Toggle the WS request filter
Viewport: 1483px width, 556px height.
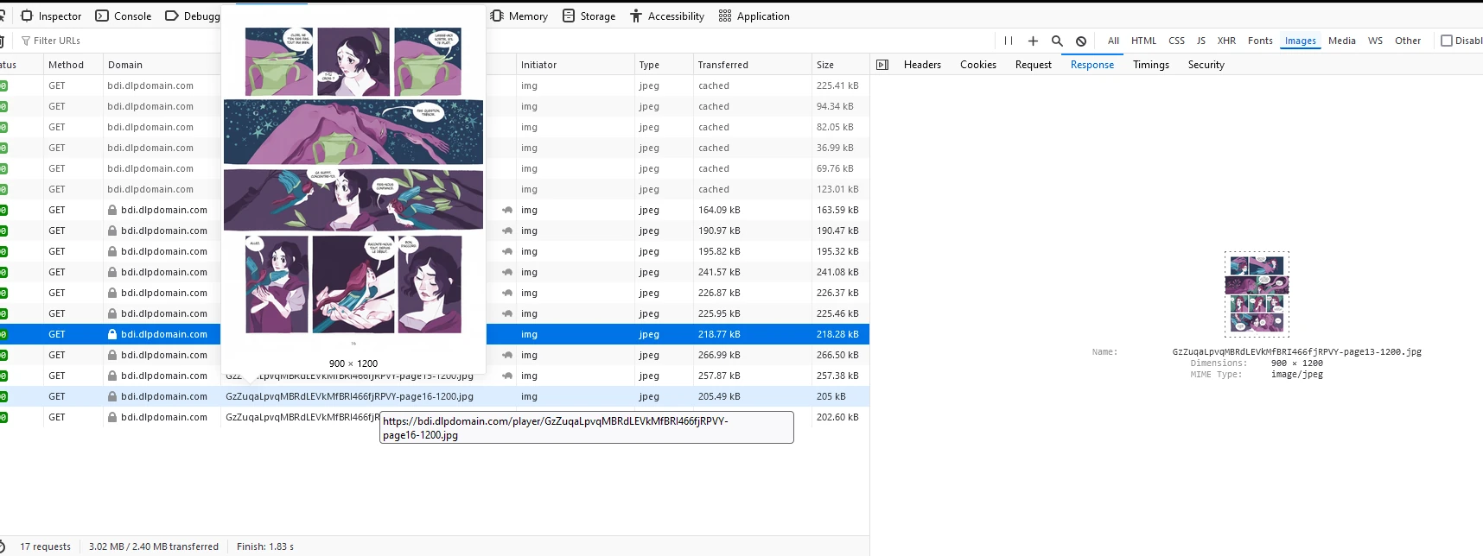point(1375,41)
